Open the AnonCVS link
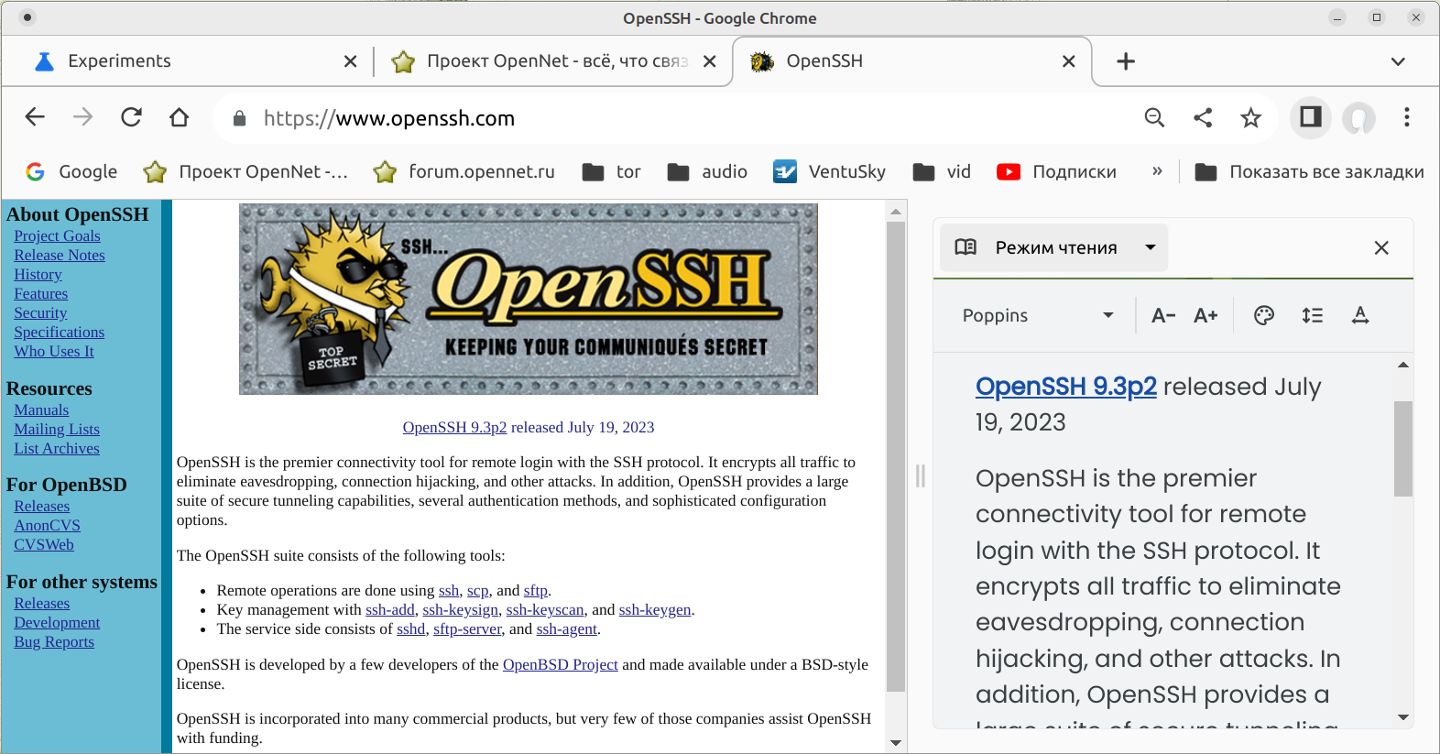Image resolution: width=1440 pixels, height=754 pixels. tap(47, 526)
